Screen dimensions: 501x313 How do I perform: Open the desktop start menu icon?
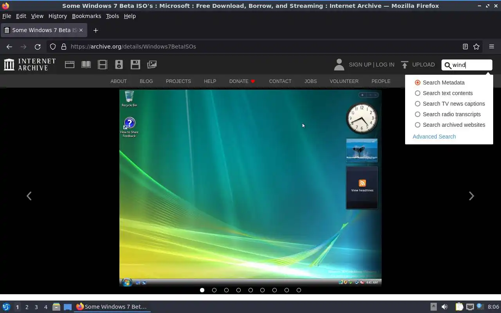click(x=6, y=307)
